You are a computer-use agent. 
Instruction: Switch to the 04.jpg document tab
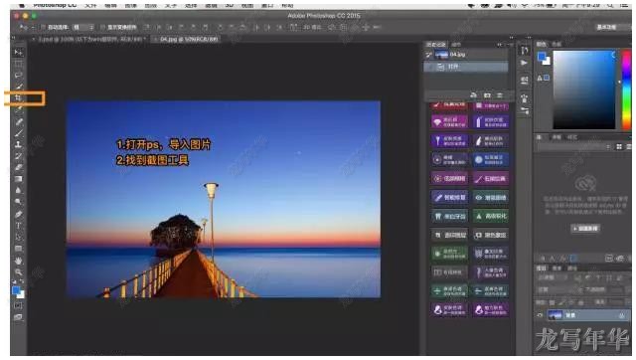click(x=189, y=40)
